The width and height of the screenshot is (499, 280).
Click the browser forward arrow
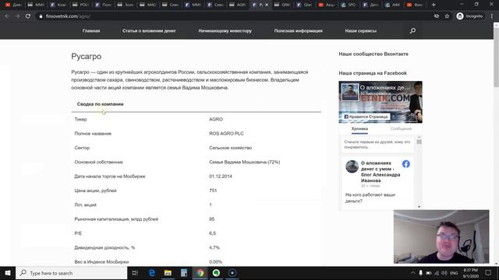click(17, 16)
